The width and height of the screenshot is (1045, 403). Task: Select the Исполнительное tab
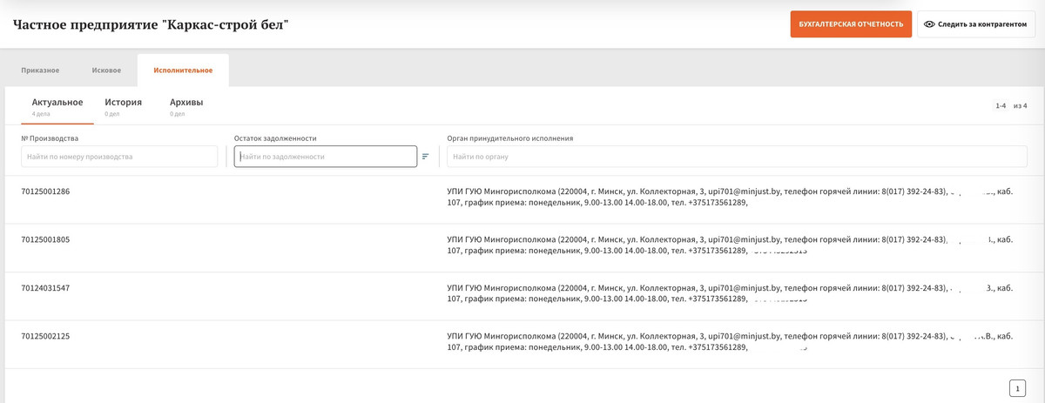point(183,70)
